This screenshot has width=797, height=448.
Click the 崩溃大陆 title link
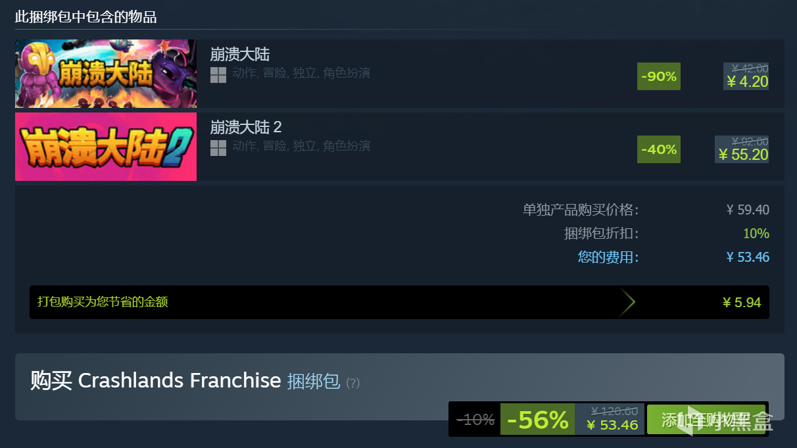[240, 54]
